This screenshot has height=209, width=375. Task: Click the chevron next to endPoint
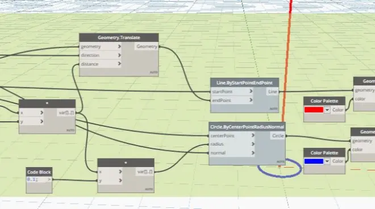coord(251,100)
